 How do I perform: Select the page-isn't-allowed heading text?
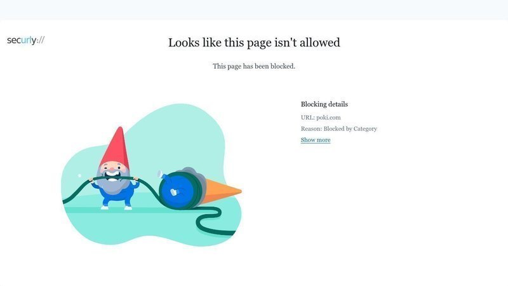[x=254, y=43]
